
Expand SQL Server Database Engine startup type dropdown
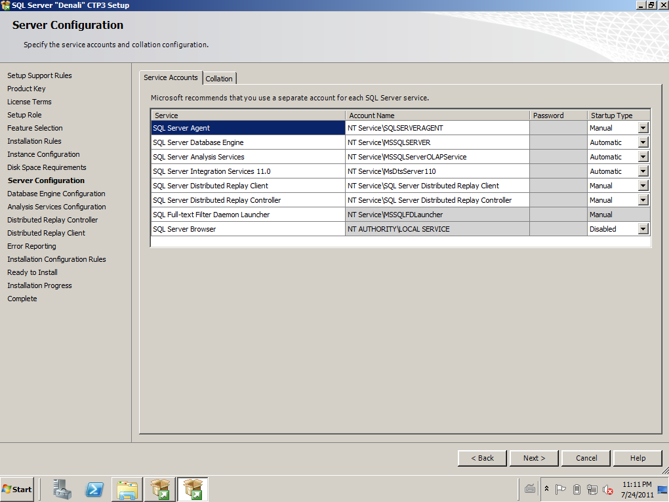point(643,142)
